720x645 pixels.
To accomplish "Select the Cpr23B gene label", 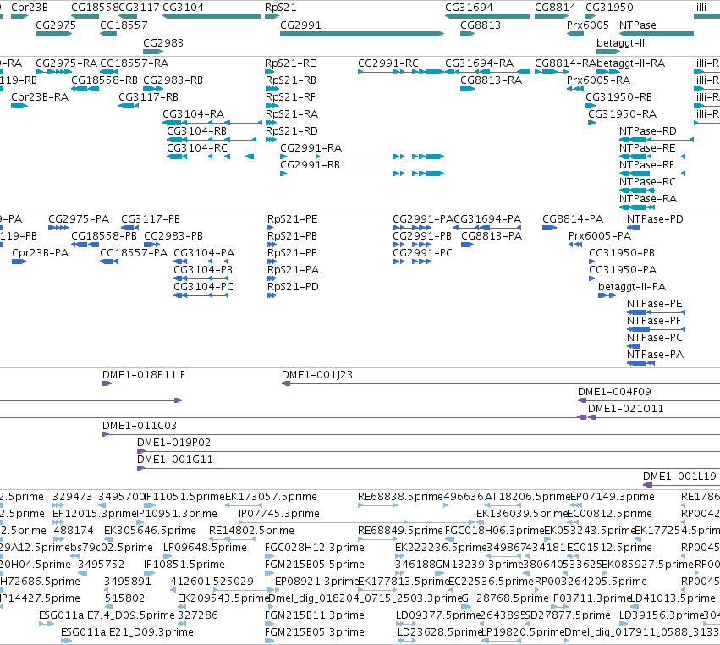I will [30, 8].
